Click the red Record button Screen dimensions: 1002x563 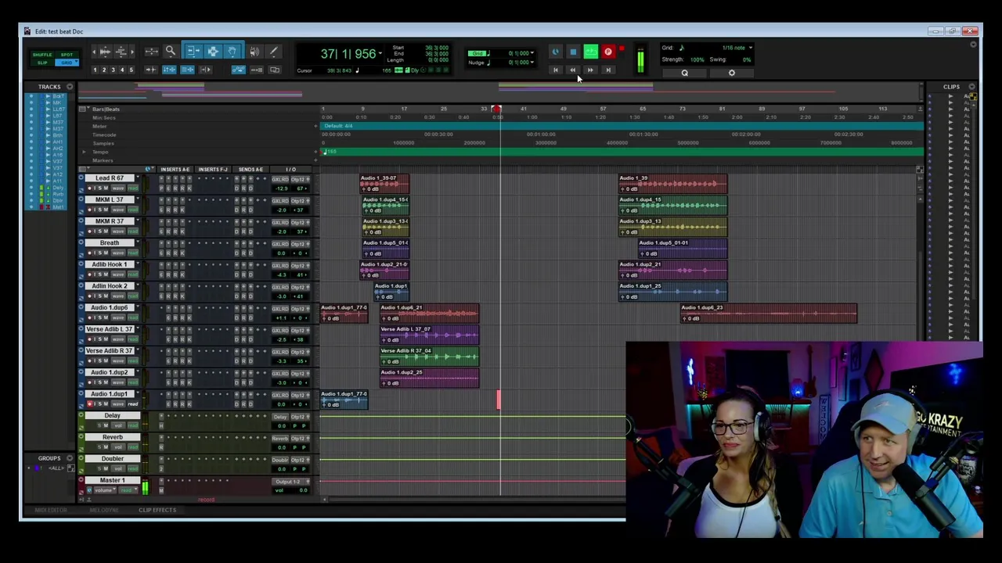click(x=608, y=52)
